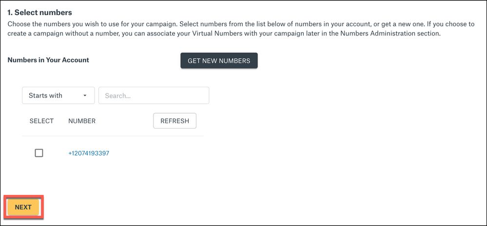Image resolution: width=487 pixels, height=226 pixels.
Task: Click the GET NEW NUMBERS button
Action: tap(219, 61)
